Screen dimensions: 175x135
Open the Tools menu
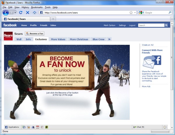coord(48,7)
